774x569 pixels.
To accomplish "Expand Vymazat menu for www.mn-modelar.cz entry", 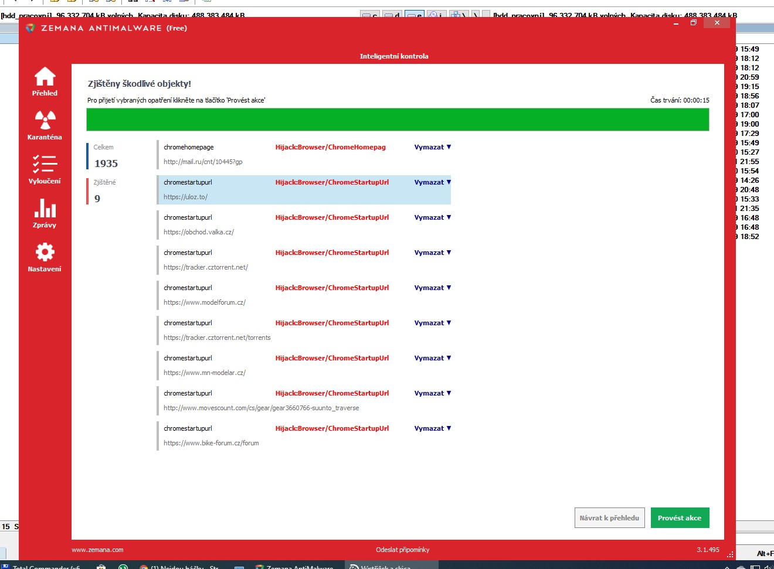I will [433, 358].
